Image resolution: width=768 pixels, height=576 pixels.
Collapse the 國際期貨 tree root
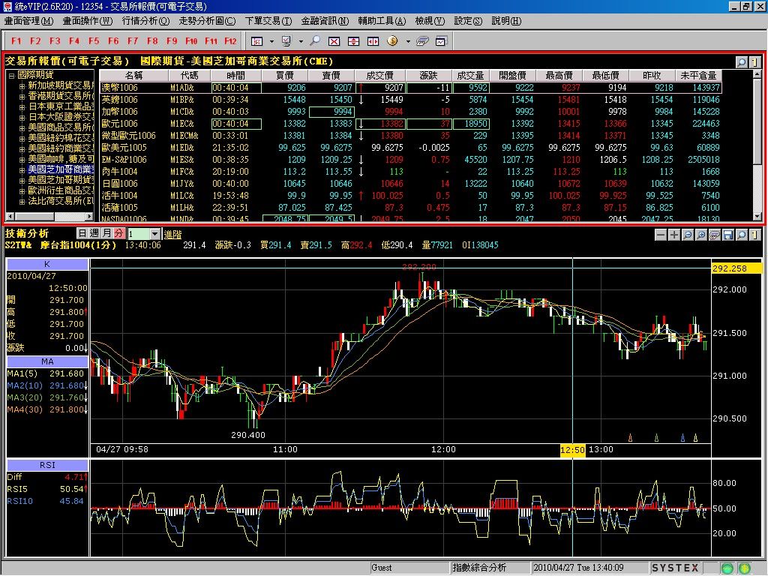click(x=11, y=76)
